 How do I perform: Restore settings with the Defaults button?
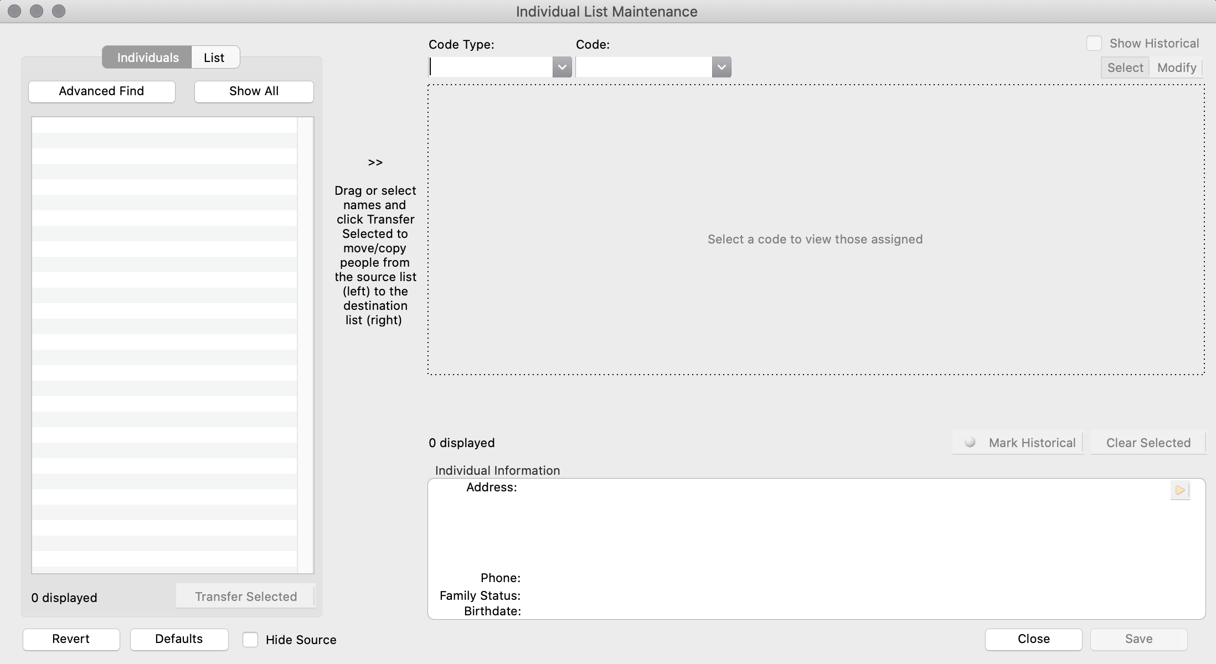click(x=179, y=639)
